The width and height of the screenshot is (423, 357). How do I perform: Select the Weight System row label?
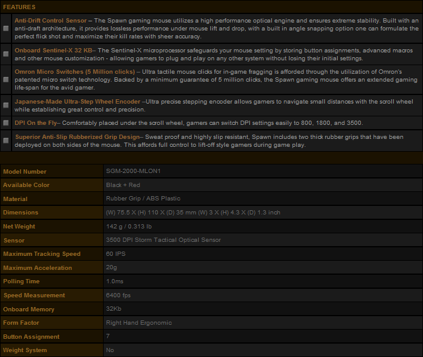coord(25,350)
